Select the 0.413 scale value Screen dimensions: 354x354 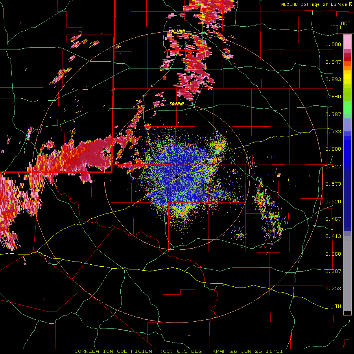(333, 236)
